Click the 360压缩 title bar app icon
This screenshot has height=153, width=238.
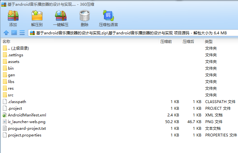point(4,4)
